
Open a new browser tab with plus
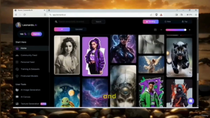pos(49,10)
